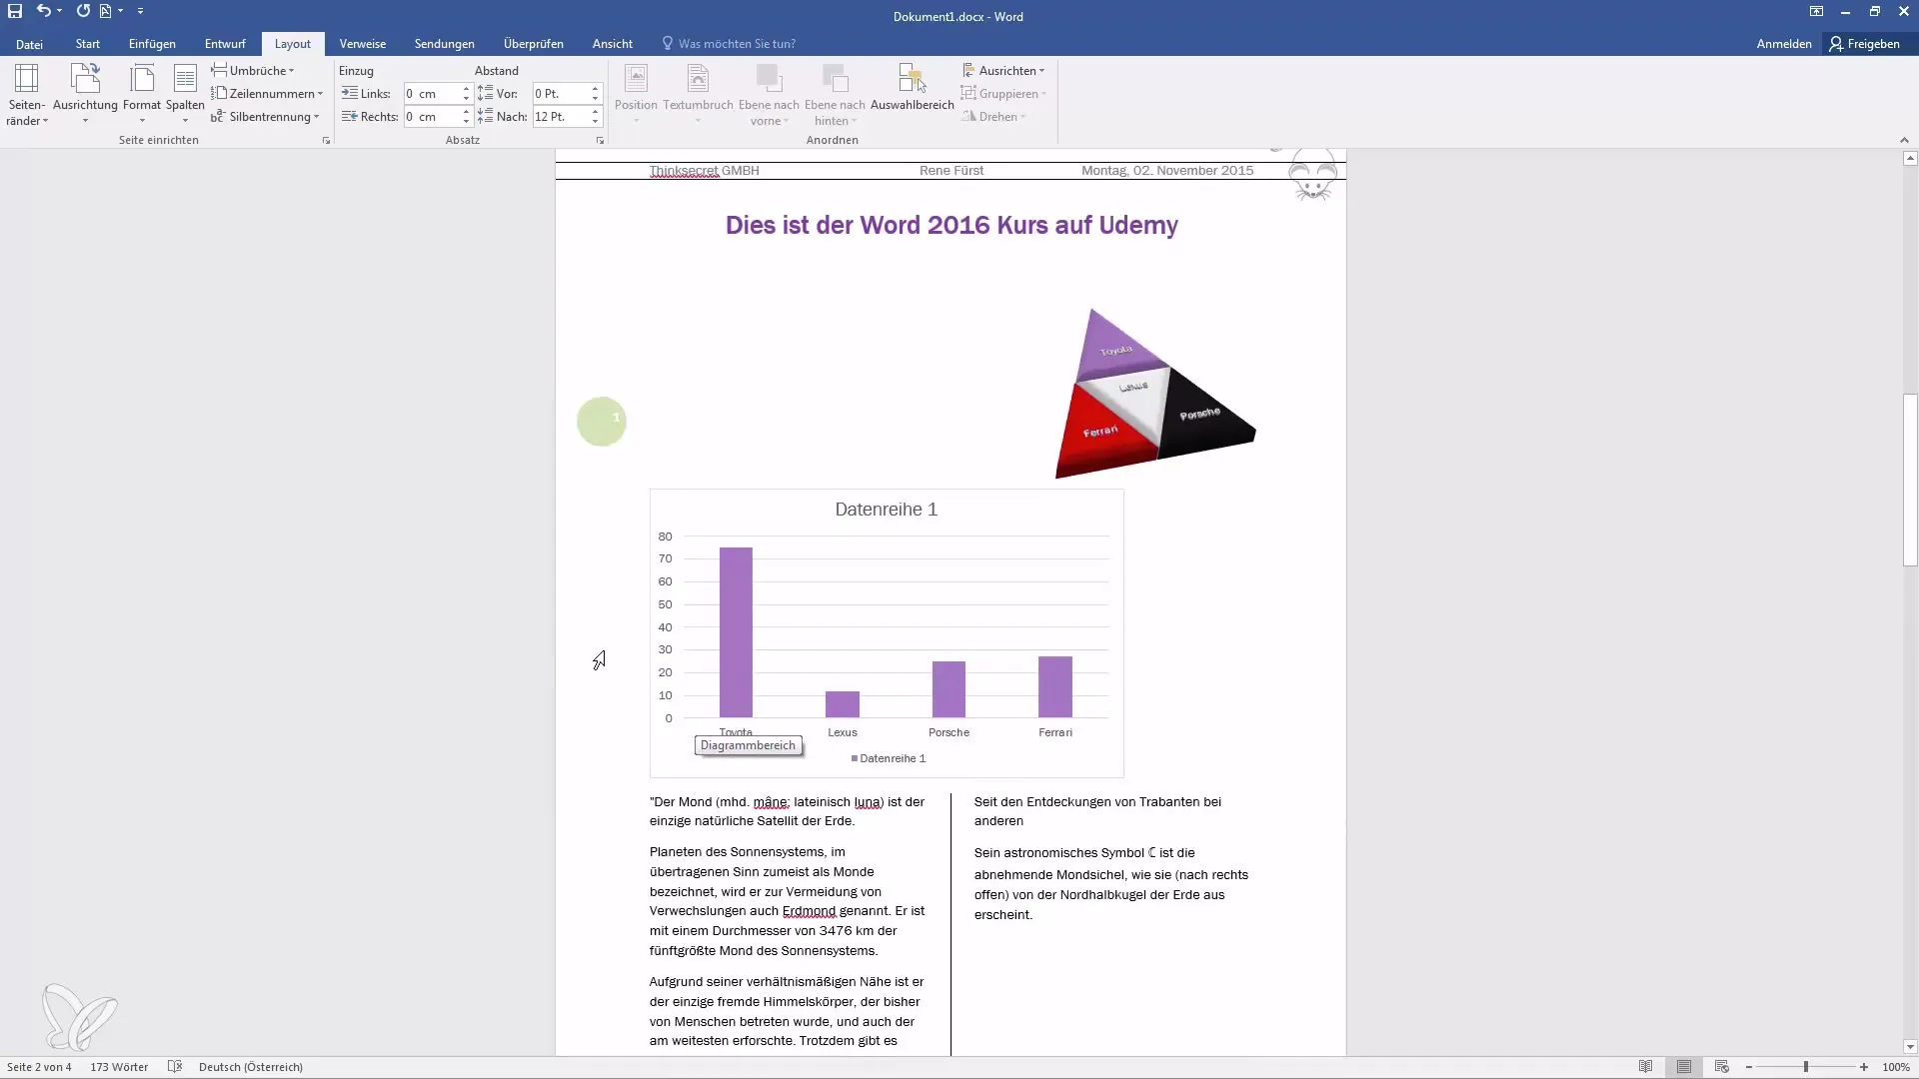Open Format paper size menu
The image size is (1919, 1079).
tap(142, 96)
